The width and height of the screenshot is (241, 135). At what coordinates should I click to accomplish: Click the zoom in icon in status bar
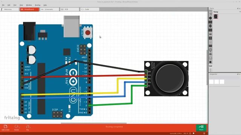tap(204, 133)
